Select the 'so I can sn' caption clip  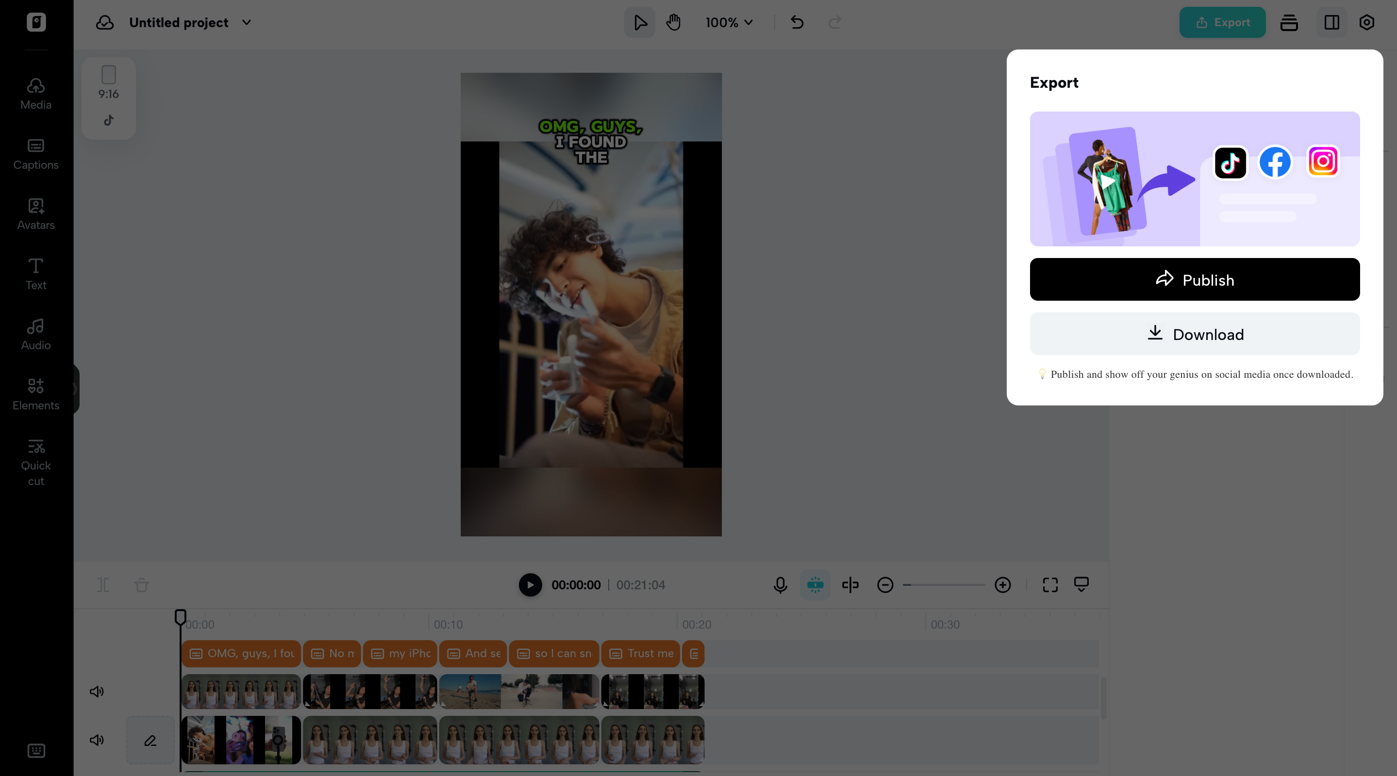pyautogui.click(x=554, y=653)
